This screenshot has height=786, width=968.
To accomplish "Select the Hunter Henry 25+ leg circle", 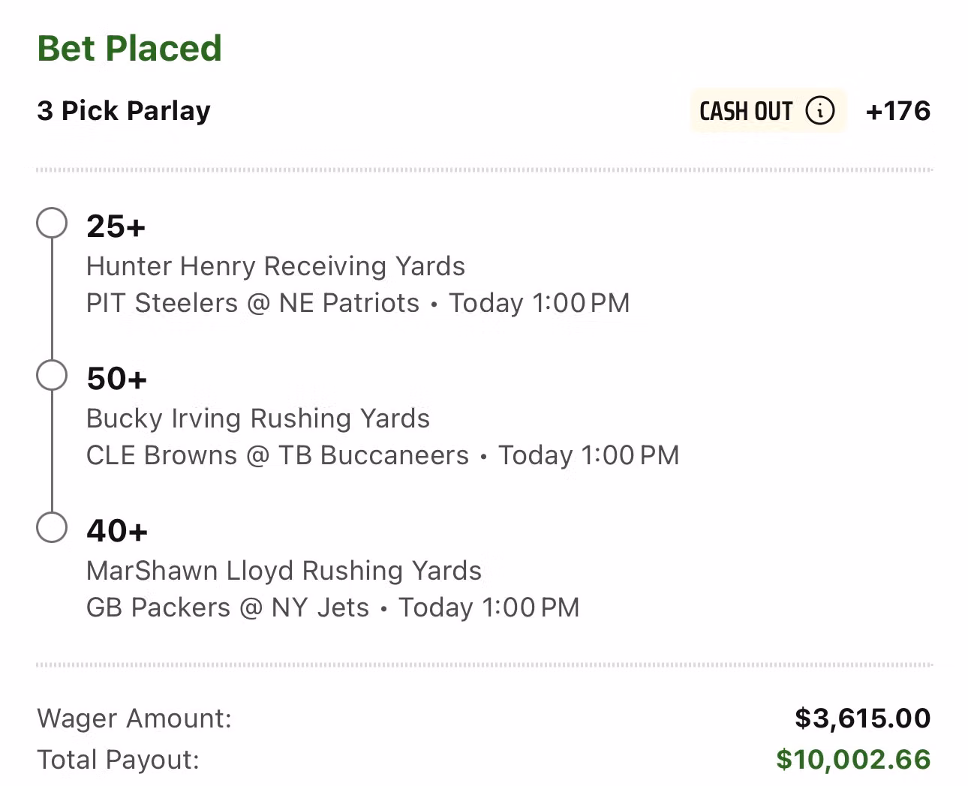I will (x=52, y=223).
